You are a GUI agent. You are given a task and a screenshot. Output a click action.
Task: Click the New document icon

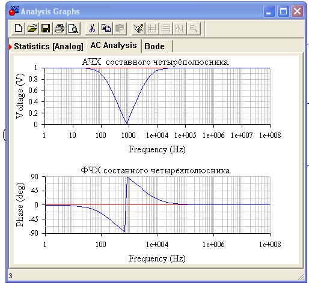[x=19, y=28]
